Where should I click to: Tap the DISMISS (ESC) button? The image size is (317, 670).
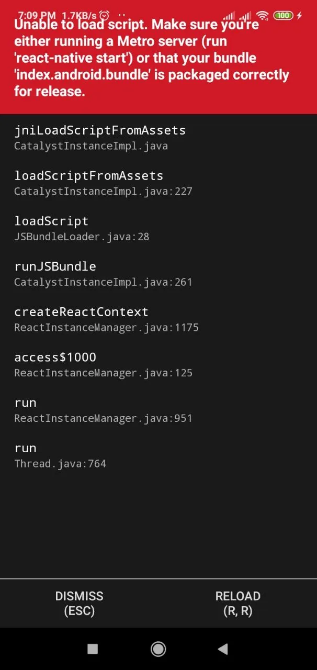pyautogui.click(x=79, y=603)
